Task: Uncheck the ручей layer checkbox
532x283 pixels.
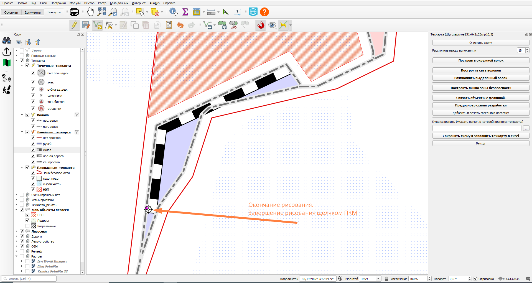Action: coord(33,144)
